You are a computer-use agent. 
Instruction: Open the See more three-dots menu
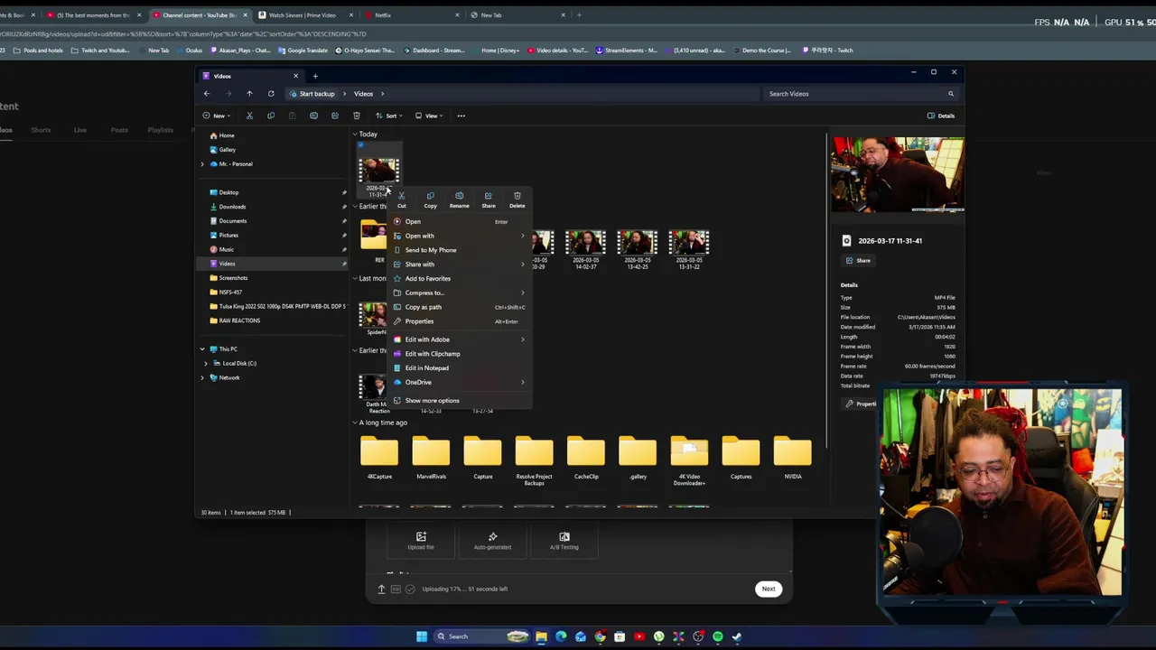click(x=461, y=116)
